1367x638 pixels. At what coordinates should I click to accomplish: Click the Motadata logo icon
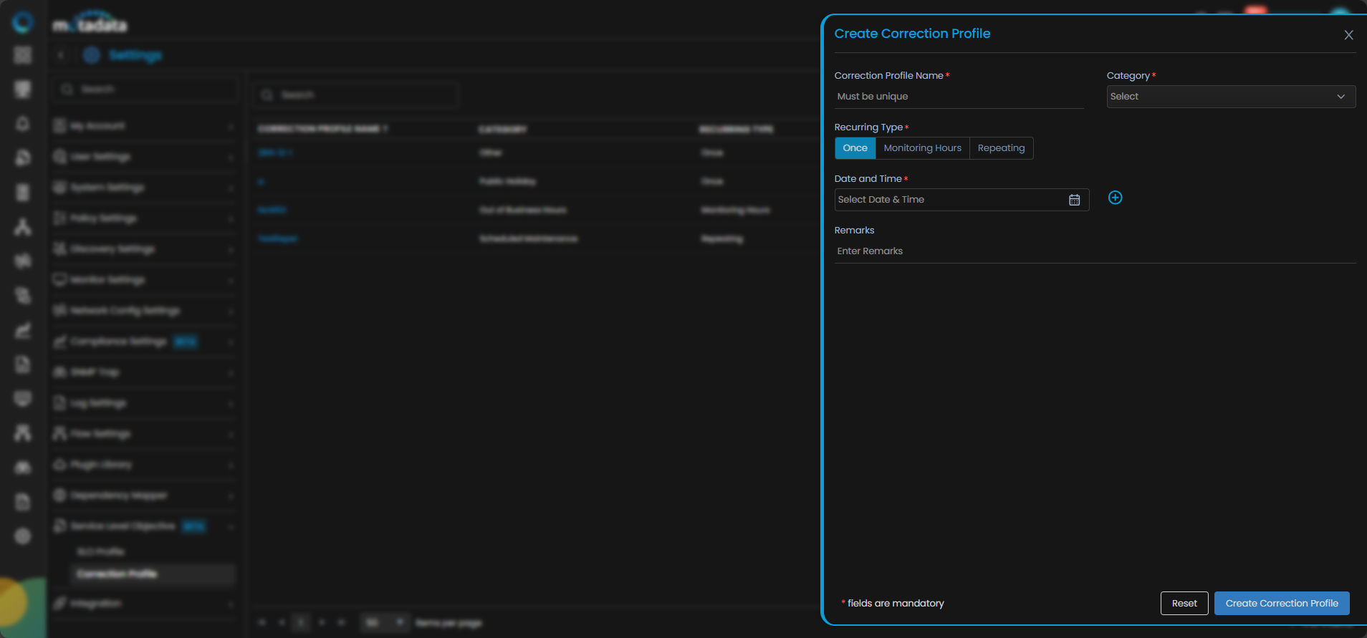[x=23, y=23]
